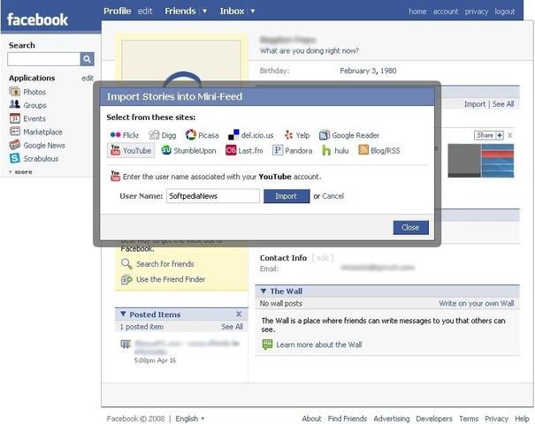Collapse The Wall section
The image size is (535, 424).
coord(264,291)
